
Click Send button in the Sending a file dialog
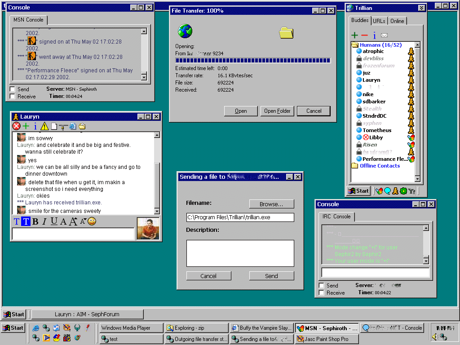271,276
